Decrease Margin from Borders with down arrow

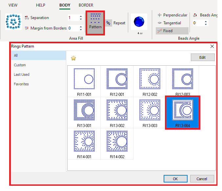coord(81,30)
